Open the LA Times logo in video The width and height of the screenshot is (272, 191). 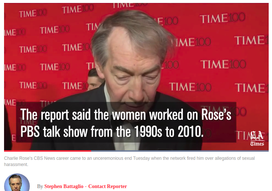[257, 138]
